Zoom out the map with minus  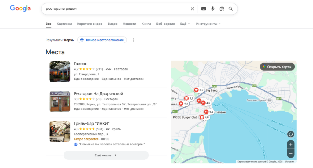(x=291, y=153)
